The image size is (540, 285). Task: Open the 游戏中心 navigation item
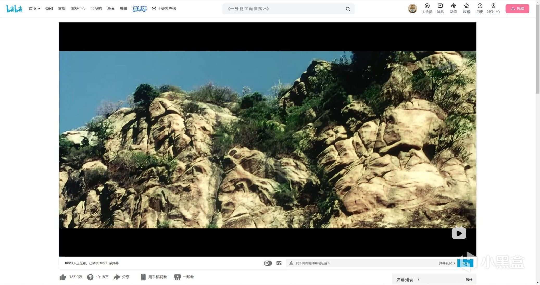coord(78,9)
